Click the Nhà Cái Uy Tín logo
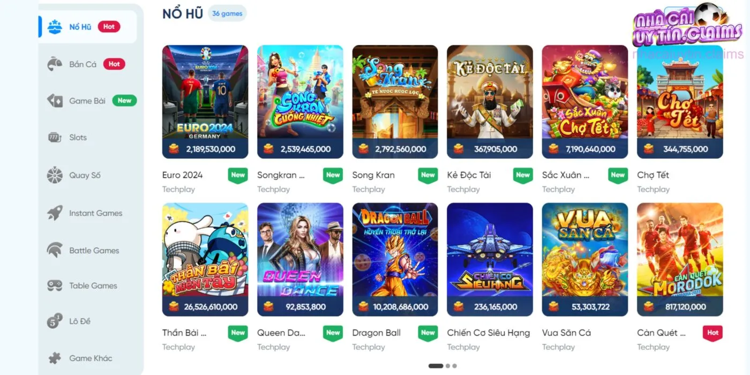The height and width of the screenshot is (375, 750). tap(687, 27)
